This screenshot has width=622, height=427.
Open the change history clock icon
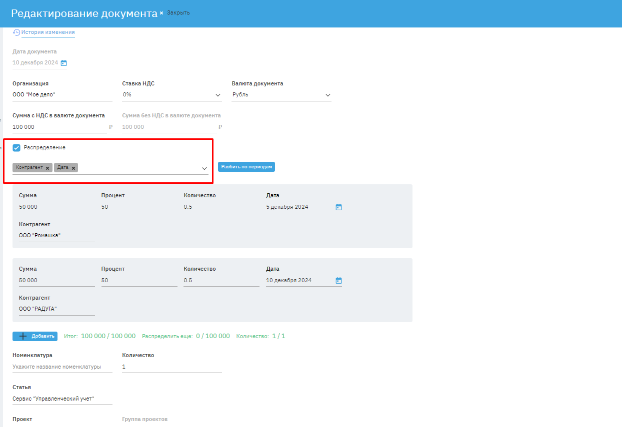click(16, 32)
